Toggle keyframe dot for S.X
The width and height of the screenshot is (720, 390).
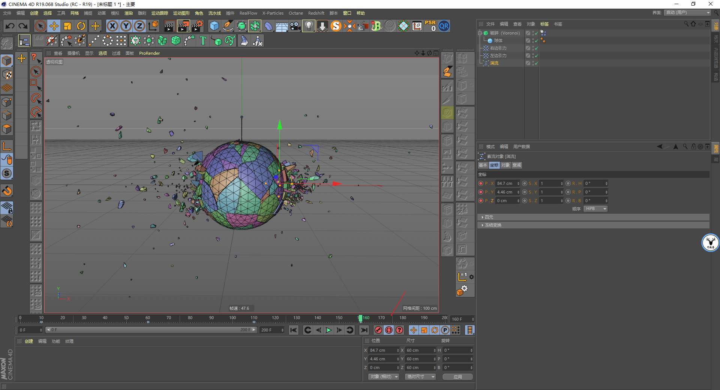[525, 183]
